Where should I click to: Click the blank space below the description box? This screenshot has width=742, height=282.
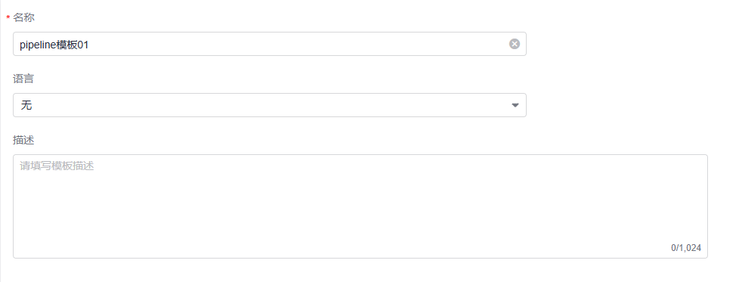360,271
